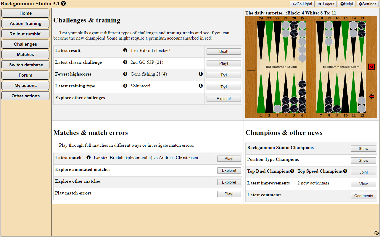
Task: Open chat bubble icon in bottom corner
Action: point(376,233)
